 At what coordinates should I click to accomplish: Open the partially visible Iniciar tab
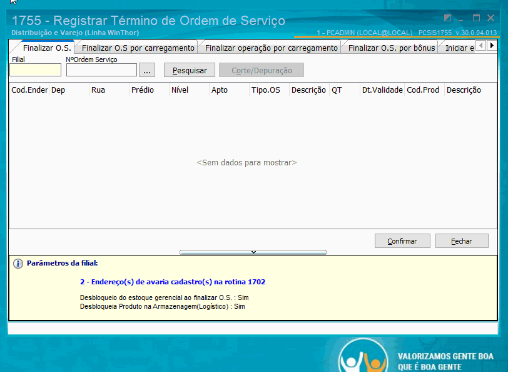459,48
